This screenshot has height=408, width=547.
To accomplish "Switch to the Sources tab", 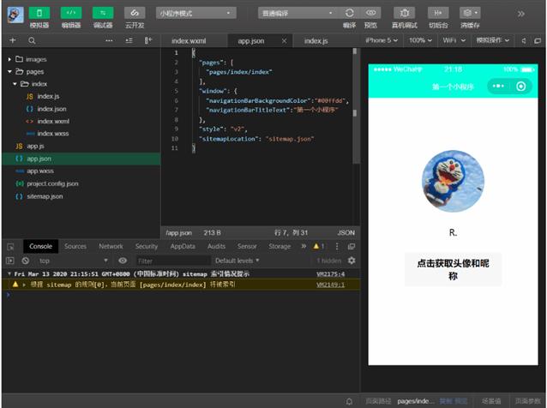I will 75,246.
